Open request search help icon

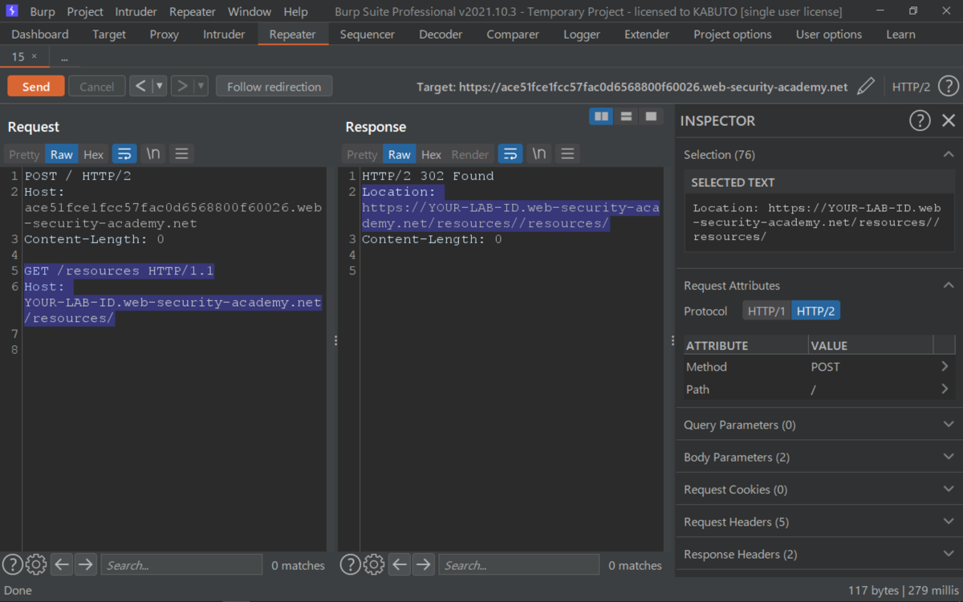tap(13, 565)
